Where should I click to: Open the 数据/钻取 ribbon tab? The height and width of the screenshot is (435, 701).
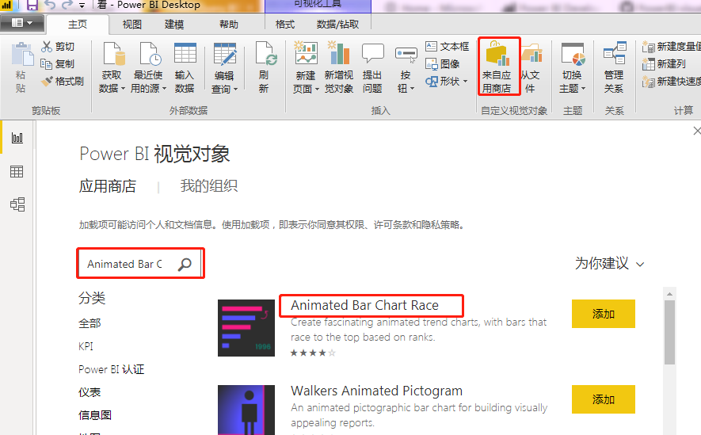click(x=337, y=24)
